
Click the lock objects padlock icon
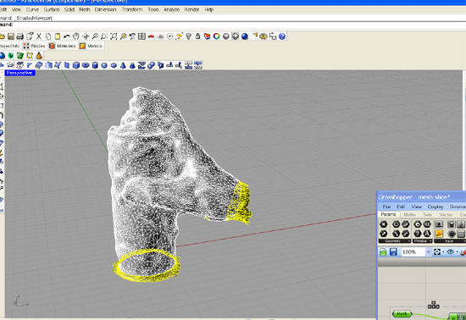pyautogui.click(x=198, y=36)
